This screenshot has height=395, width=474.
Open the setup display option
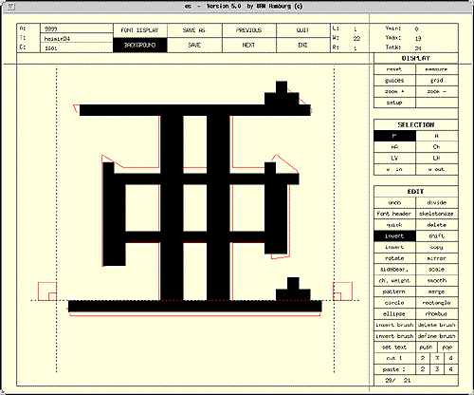click(394, 103)
